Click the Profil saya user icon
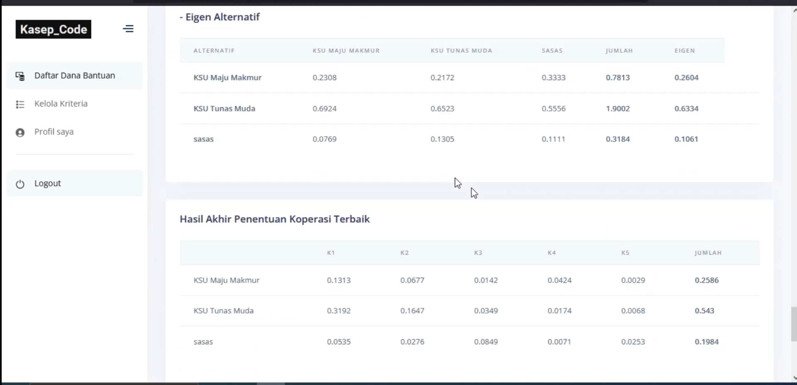The height and width of the screenshot is (385, 797). (x=20, y=133)
